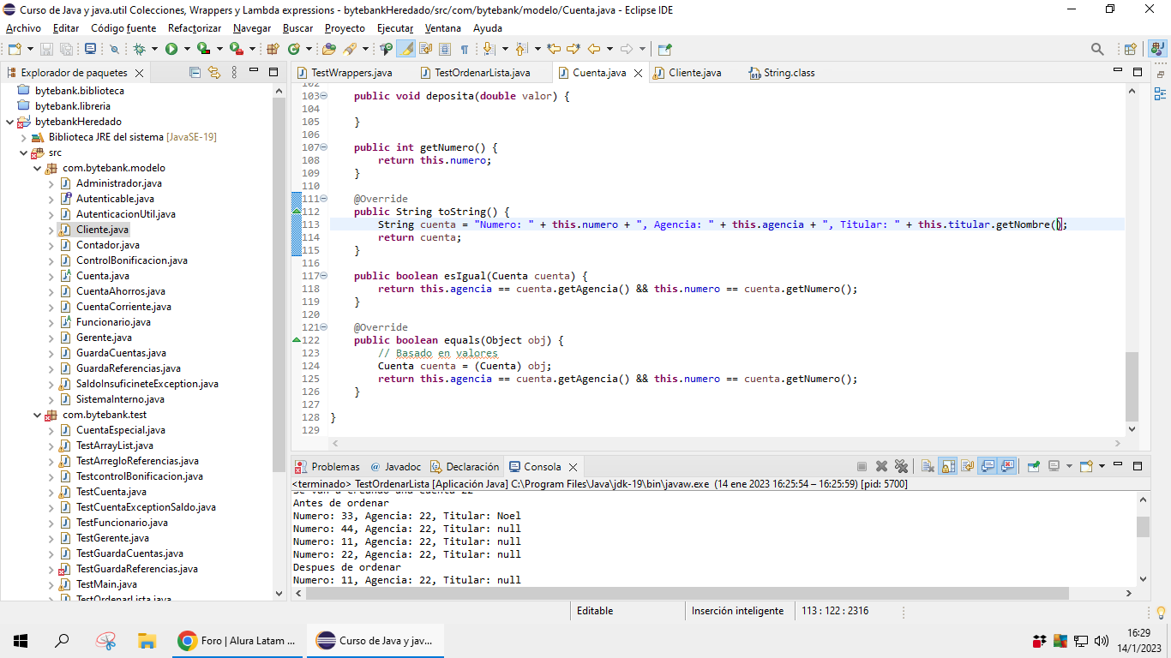Run the program with green play icon
Screen dimensions: 1171x658
(x=171, y=49)
